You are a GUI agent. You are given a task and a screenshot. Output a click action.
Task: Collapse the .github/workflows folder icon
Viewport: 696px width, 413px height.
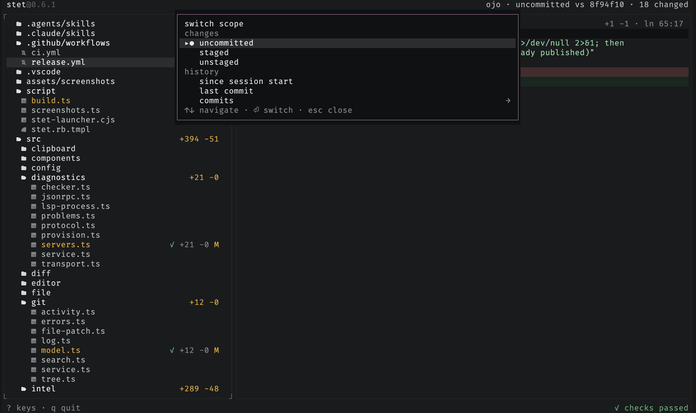pos(19,43)
